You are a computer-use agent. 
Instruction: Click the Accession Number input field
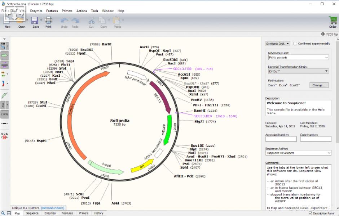pos(281,139)
